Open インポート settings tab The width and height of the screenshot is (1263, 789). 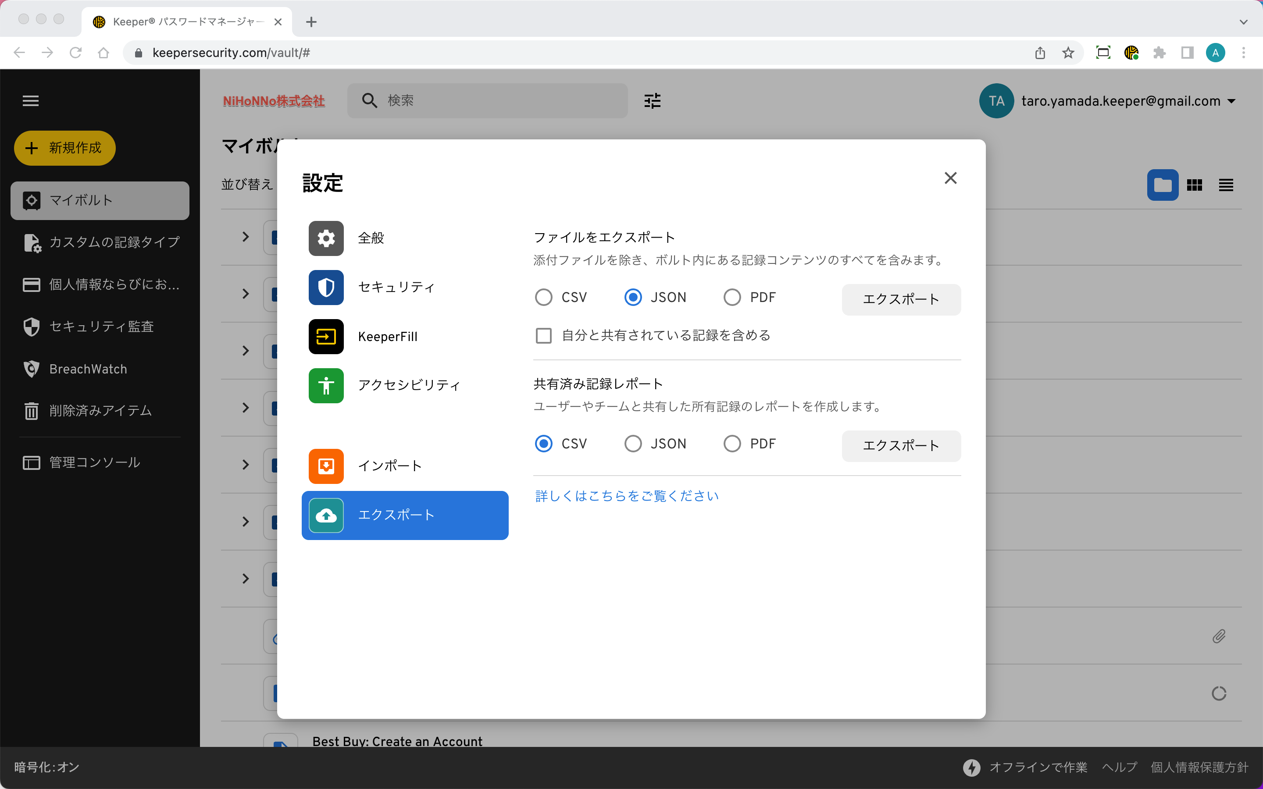(390, 466)
